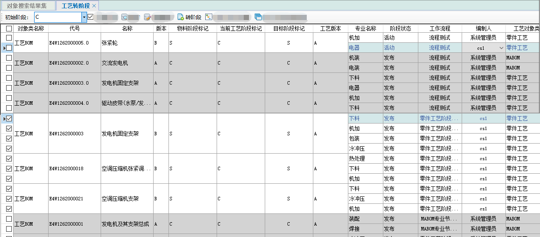Click row indicator arrow beside 下料 cs1 row
The image size is (540, 237).
[x=4, y=118]
